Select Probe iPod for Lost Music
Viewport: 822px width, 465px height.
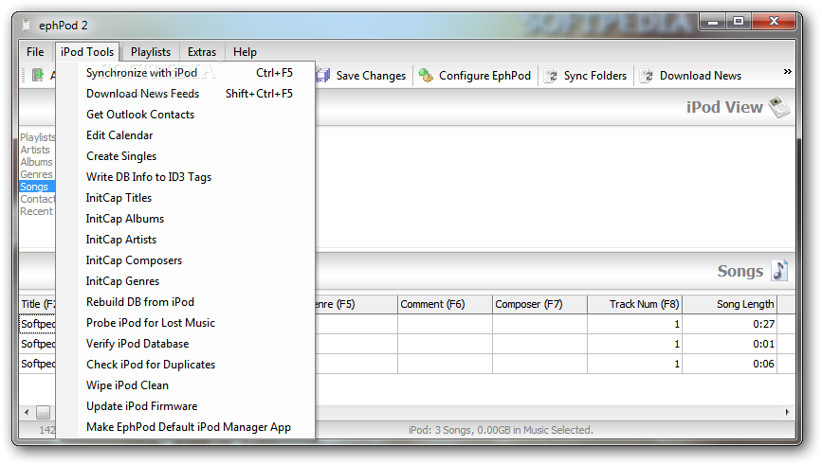[186, 323]
